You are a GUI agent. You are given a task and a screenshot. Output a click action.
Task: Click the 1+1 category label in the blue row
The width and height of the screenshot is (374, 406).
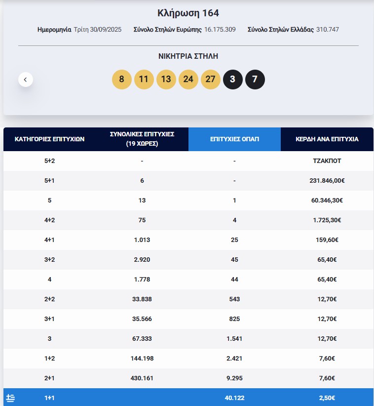50,398
